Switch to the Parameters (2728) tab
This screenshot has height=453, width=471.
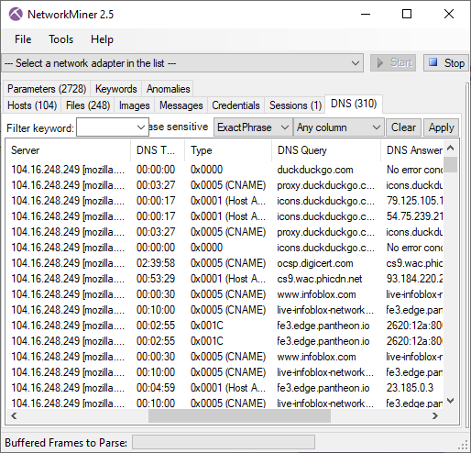click(47, 89)
